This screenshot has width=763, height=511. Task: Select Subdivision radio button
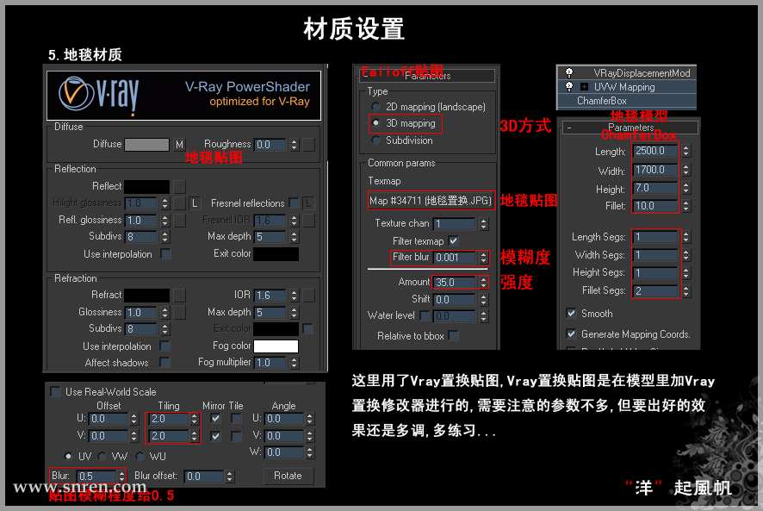point(375,140)
